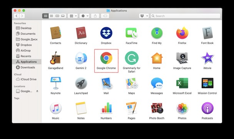The image size is (234, 139).
Task: Switch to column view mode
Action: click(57, 16)
